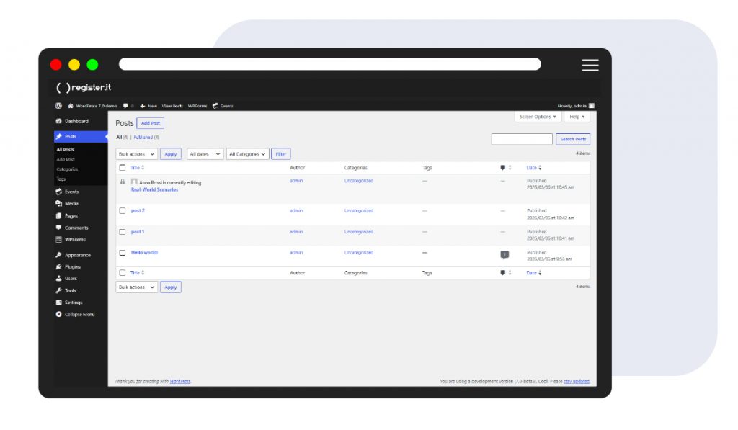
Task: Open Plugins via its sidebar icon
Action: click(x=58, y=266)
